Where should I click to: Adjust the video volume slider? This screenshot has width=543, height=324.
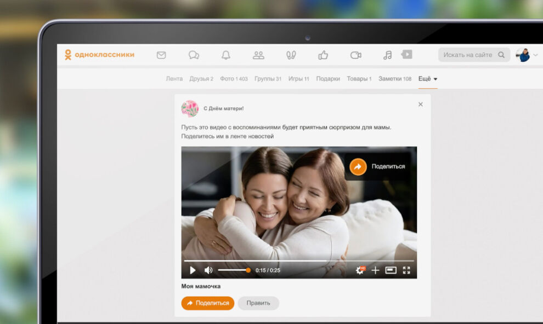click(234, 270)
